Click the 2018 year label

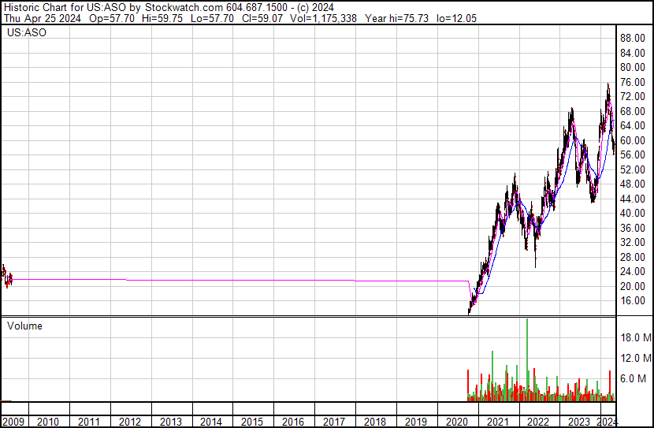374,422
